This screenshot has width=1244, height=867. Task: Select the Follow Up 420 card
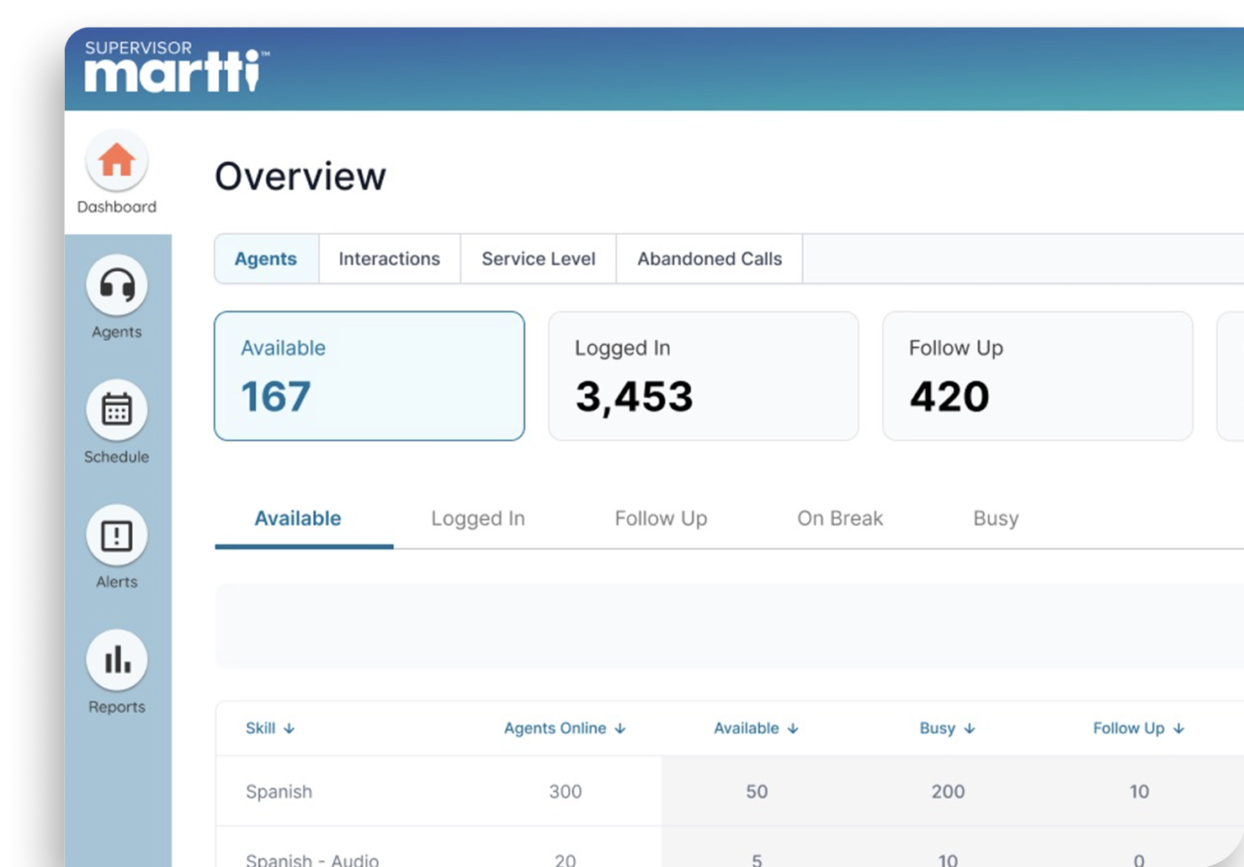point(1037,375)
